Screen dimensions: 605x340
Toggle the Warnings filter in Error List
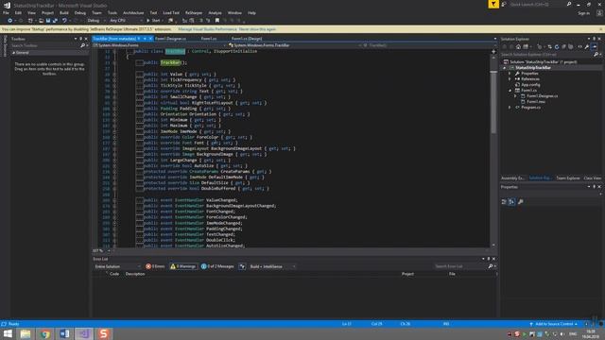(x=183, y=266)
